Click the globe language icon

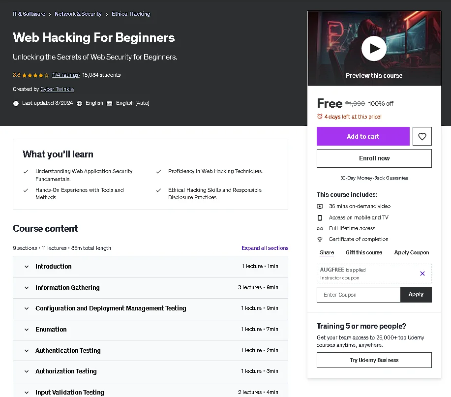(x=79, y=103)
